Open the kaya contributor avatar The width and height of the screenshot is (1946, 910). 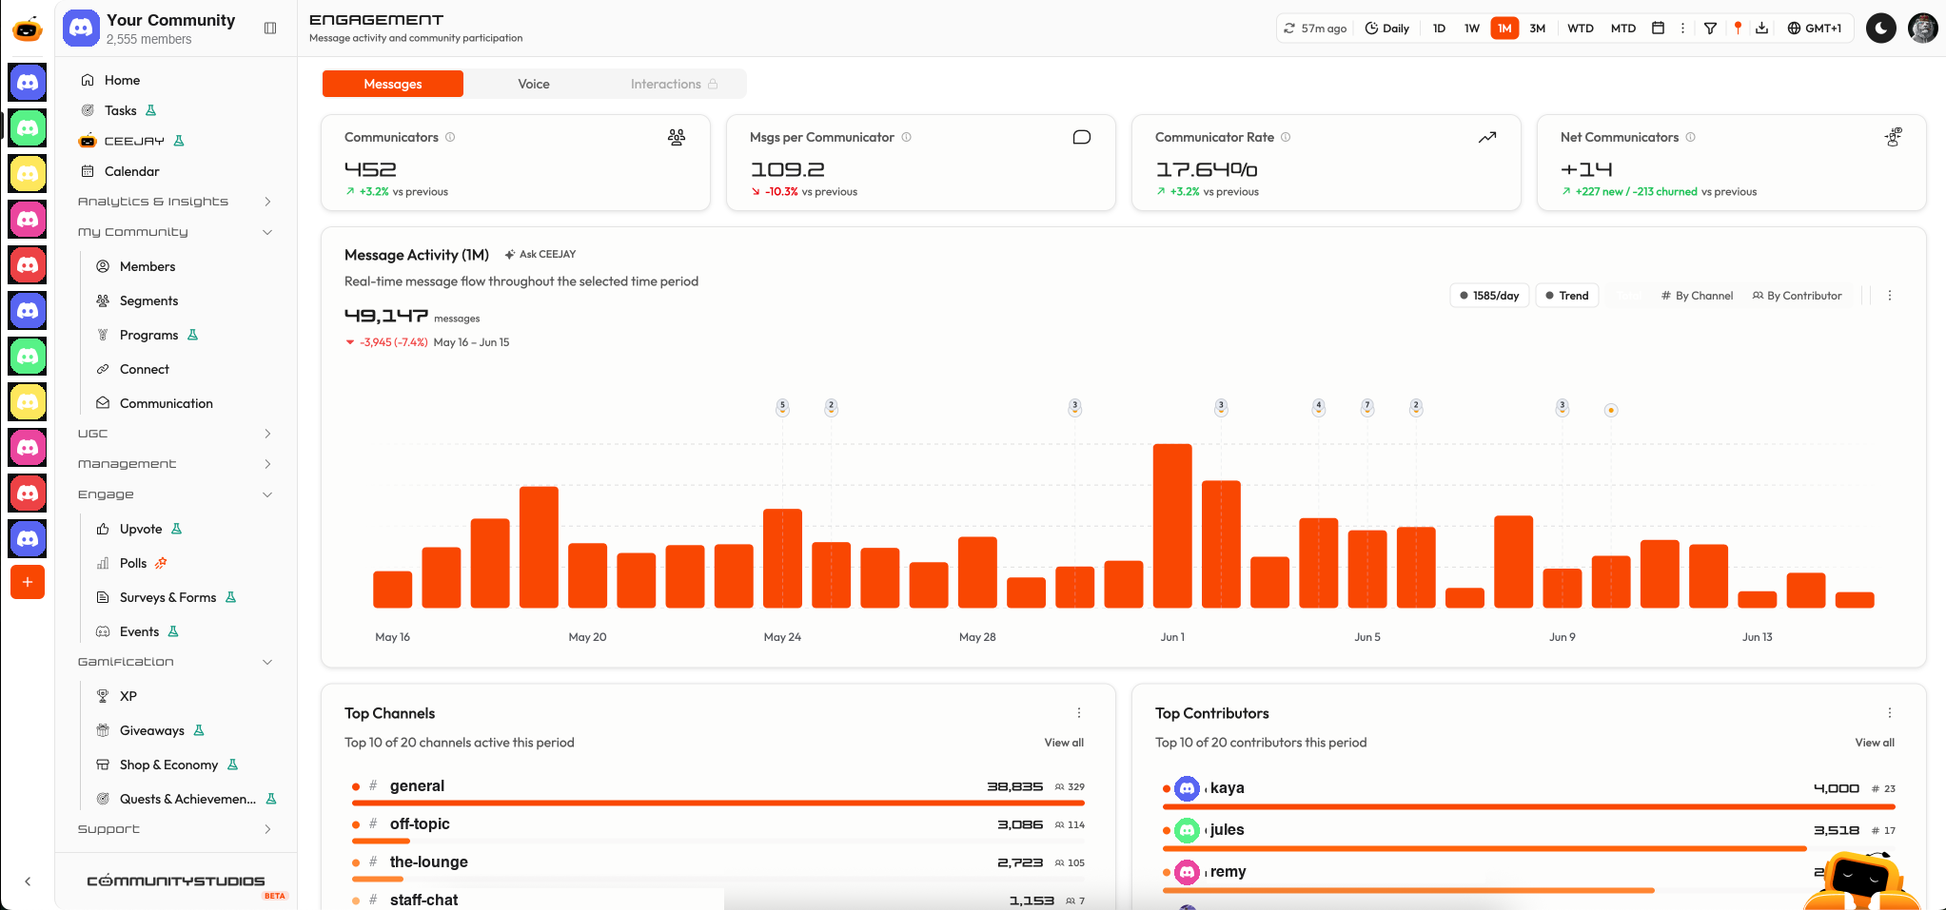pyautogui.click(x=1187, y=788)
